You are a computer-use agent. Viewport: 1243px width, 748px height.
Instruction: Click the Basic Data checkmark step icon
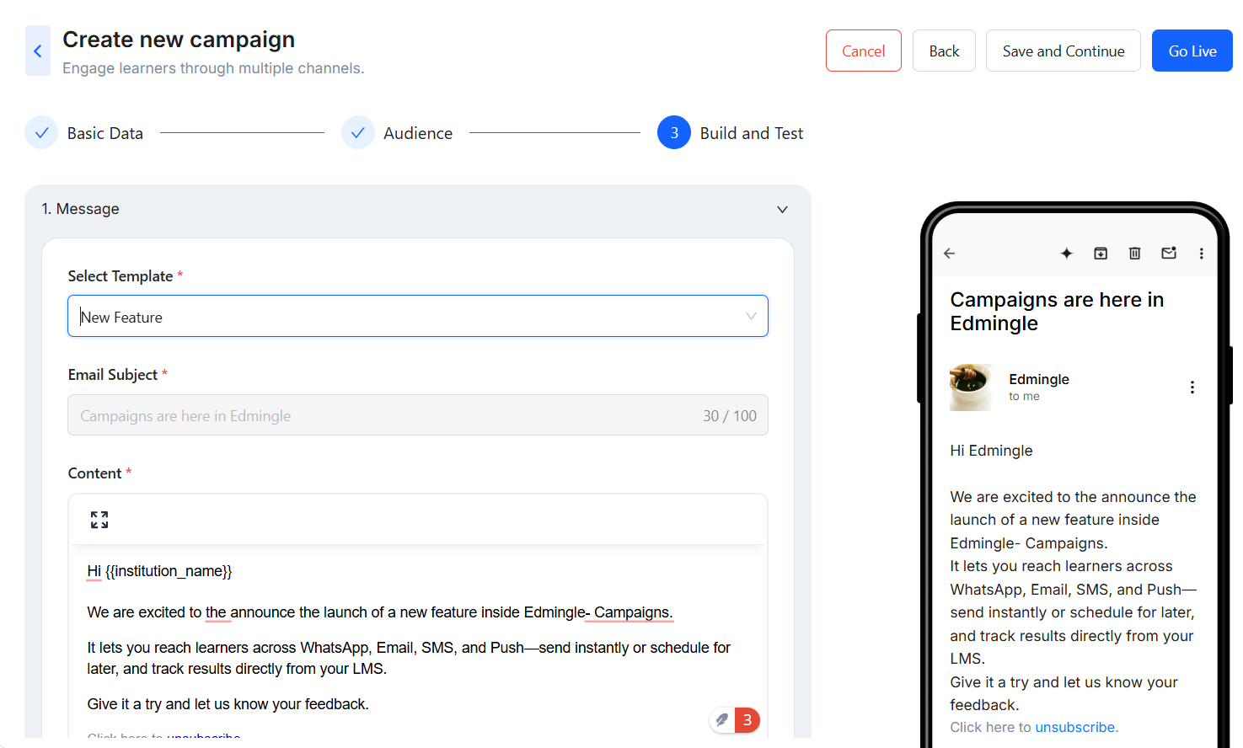click(41, 132)
